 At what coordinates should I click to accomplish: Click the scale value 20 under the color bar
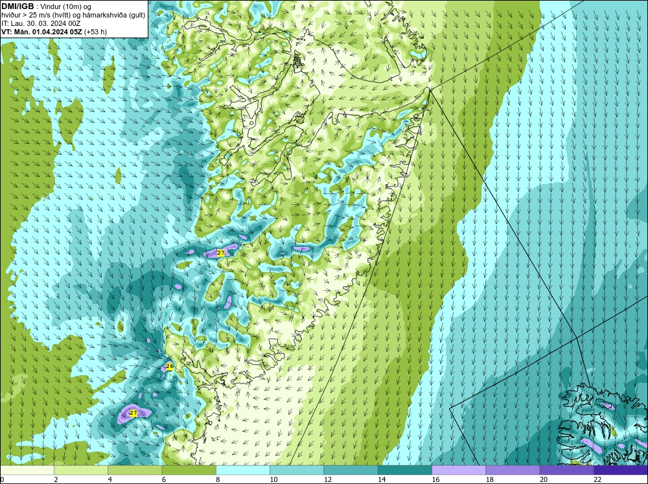point(544,479)
